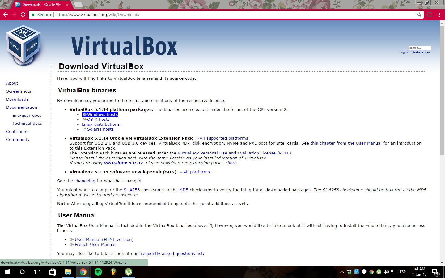This screenshot has height=278, width=445.
Task: Open Screenshots in the sidebar
Action: click(19, 91)
